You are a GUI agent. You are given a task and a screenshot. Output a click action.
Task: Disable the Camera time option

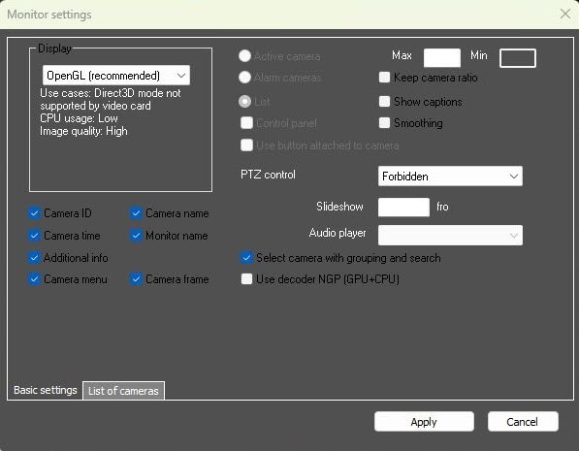tap(34, 236)
